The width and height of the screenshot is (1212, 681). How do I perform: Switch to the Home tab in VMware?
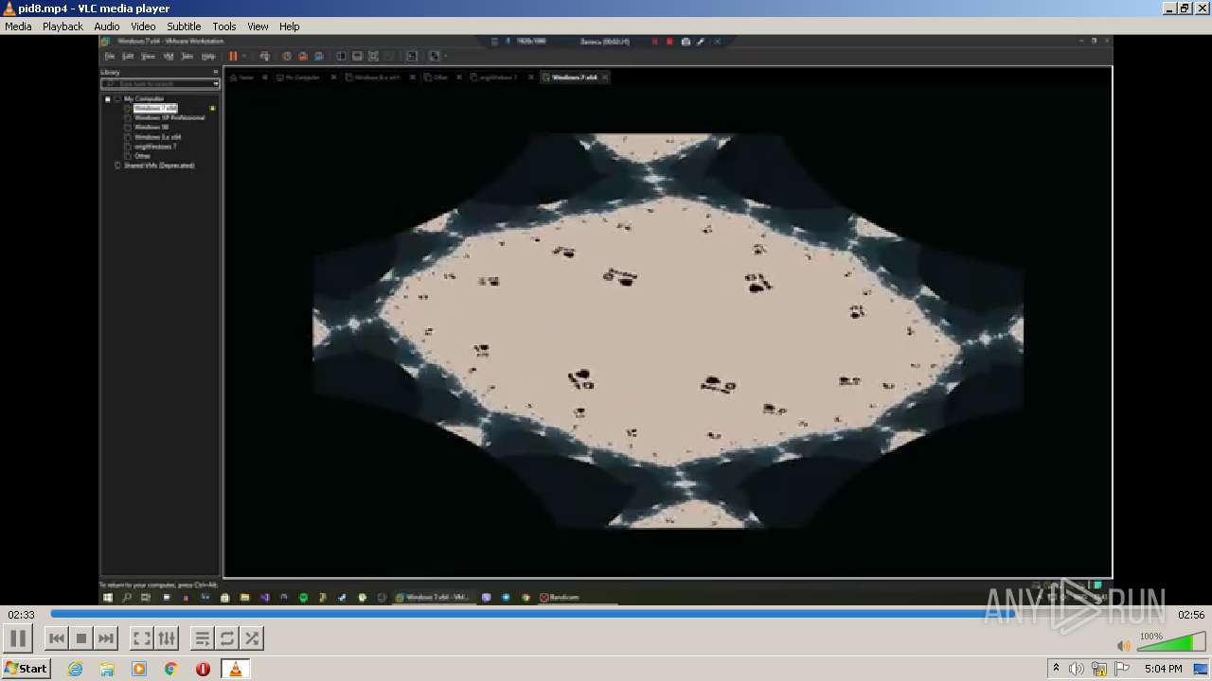click(246, 78)
